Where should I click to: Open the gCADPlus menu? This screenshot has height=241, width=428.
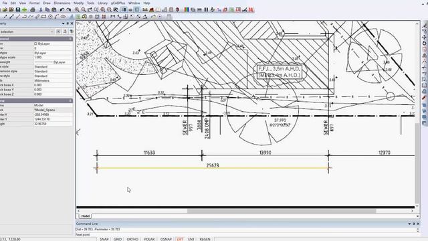(x=118, y=3)
